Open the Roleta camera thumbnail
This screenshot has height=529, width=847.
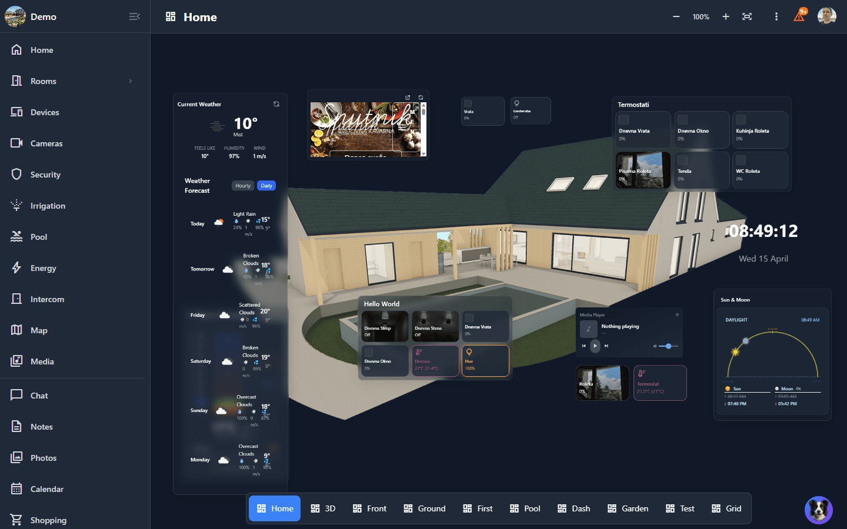tap(602, 383)
